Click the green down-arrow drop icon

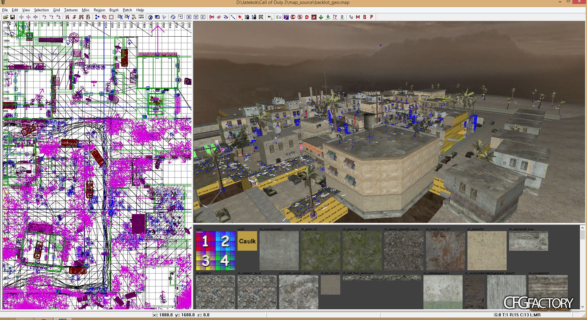[x=321, y=17]
